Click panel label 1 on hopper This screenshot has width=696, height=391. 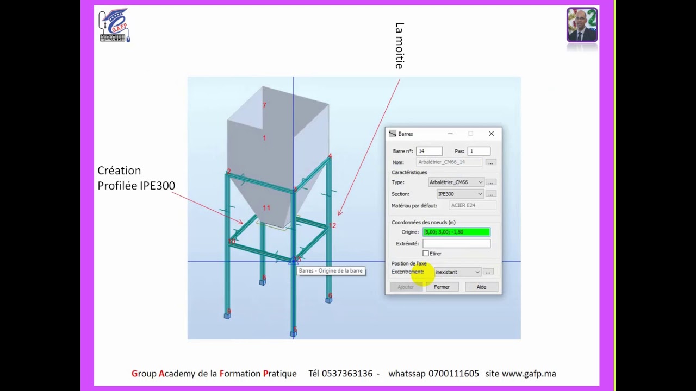point(264,138)
